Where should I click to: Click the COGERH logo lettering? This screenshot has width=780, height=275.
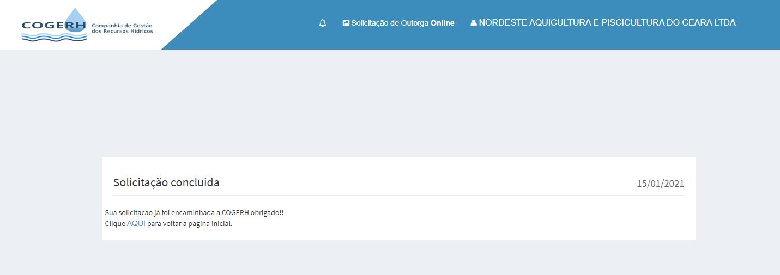pyautogui.click(x=53, y=26)
